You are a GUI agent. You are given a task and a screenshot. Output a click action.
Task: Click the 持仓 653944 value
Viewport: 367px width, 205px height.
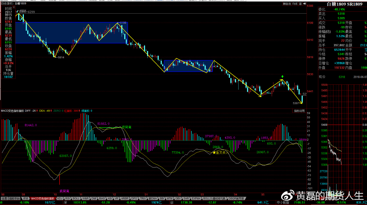click(x=339, y=50)
